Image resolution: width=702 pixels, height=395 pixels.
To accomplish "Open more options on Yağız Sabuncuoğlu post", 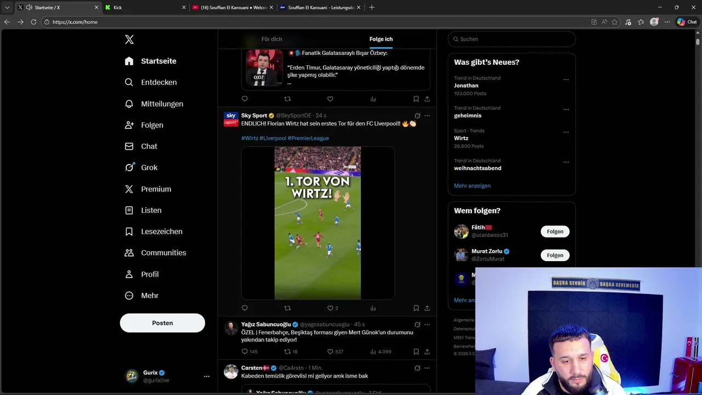I will point(427,324).
